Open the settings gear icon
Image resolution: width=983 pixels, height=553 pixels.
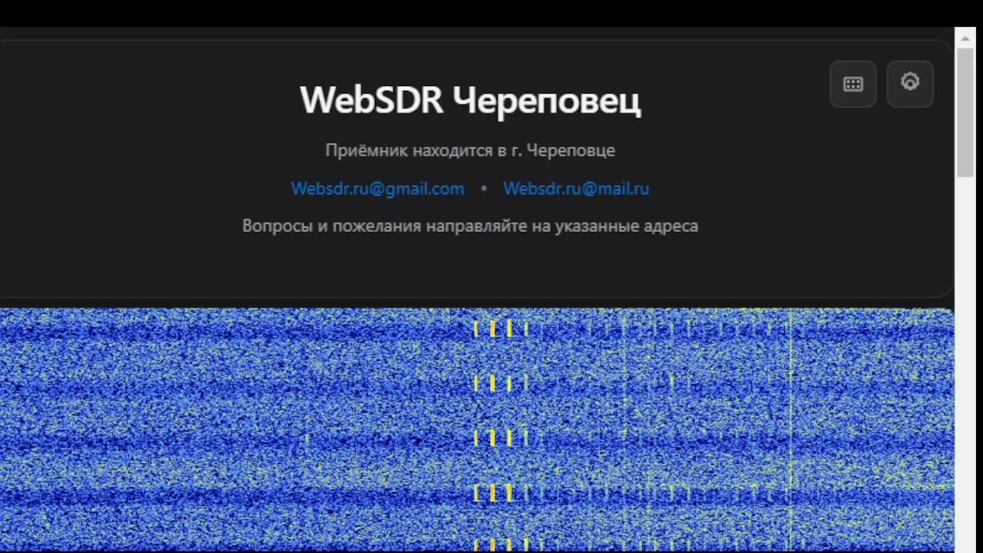pyautogui.click(x=910, y=84)
